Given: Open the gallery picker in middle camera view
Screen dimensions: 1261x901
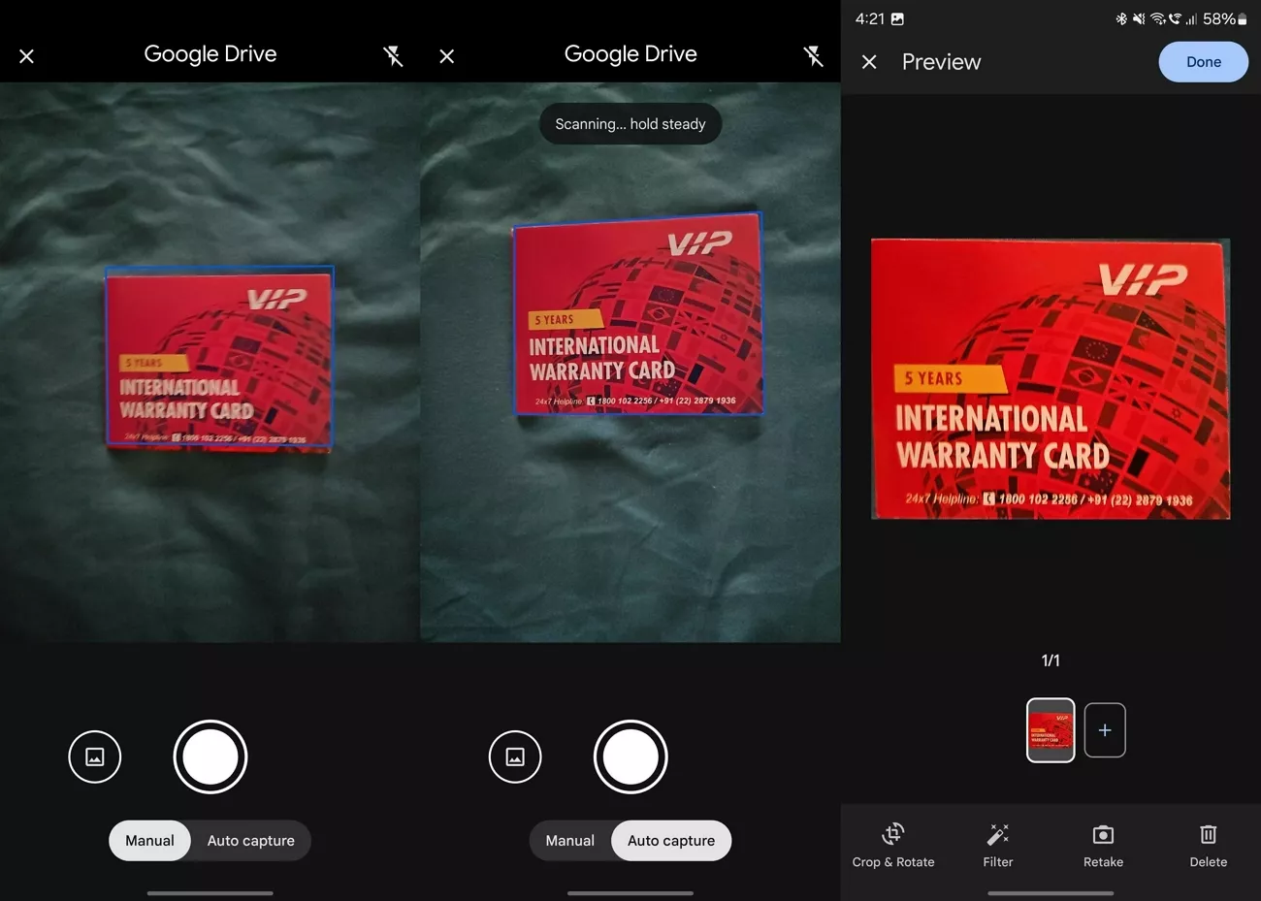Looking at the screenshot, I should pyautogui.click(x=515, y=756).
